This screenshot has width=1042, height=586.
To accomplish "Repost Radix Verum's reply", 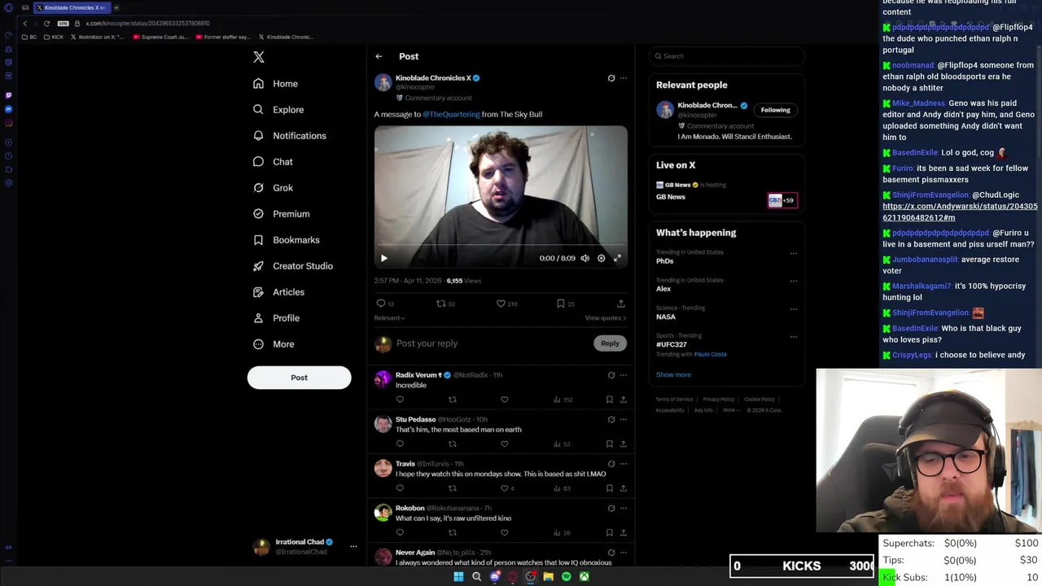I will (x=453, y=400).
